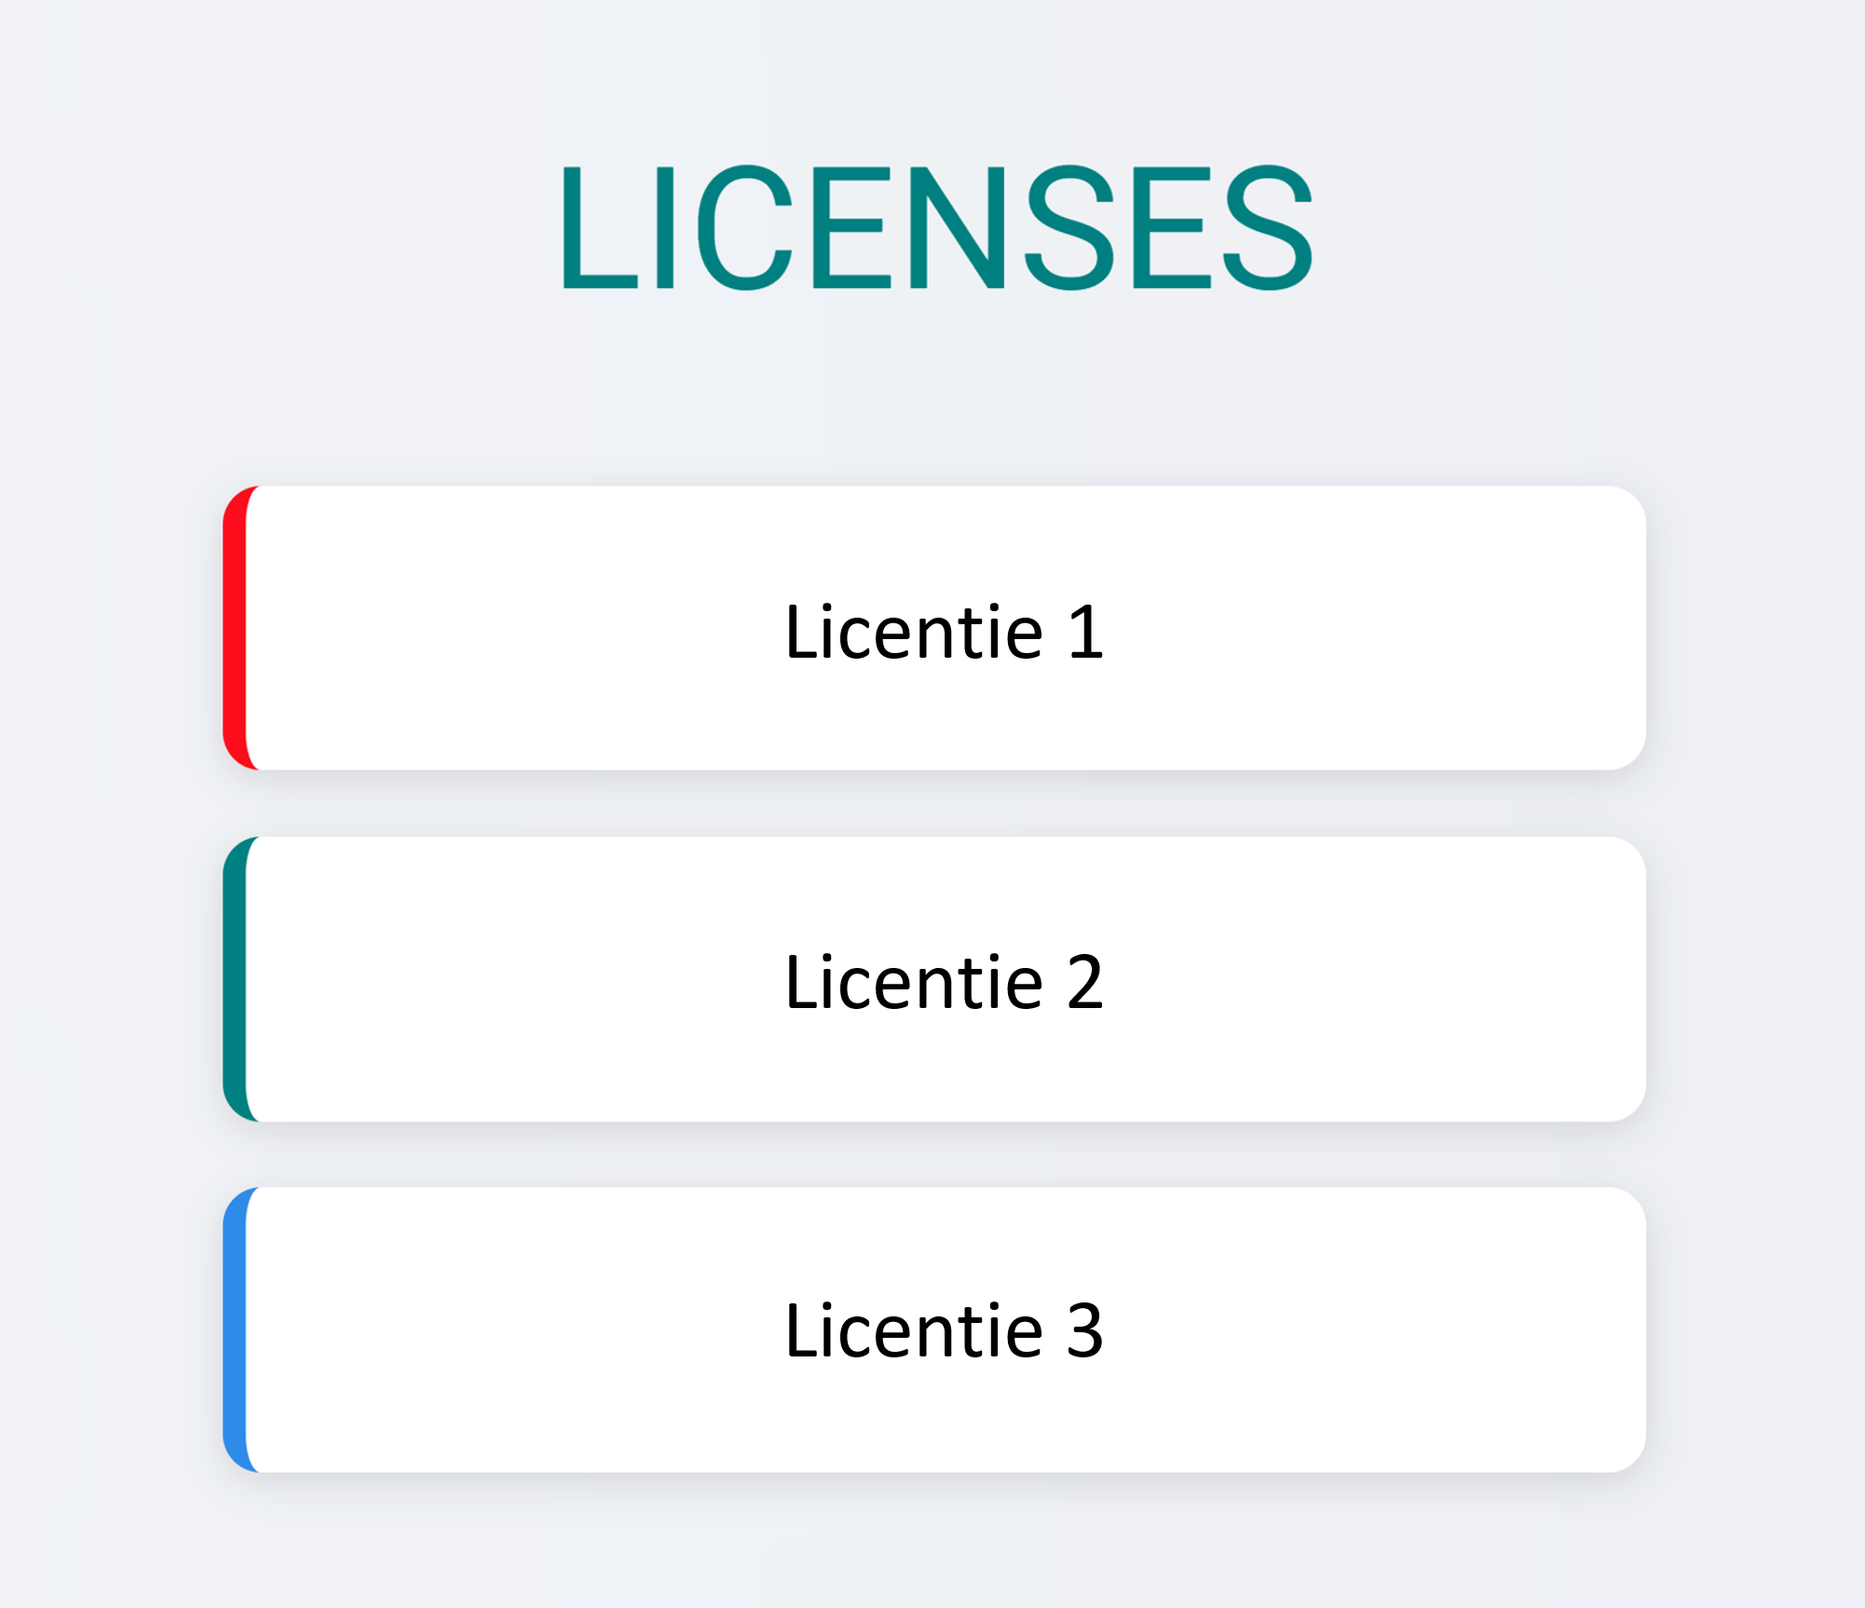Click the number 2 in Licentie 2

1085,984
